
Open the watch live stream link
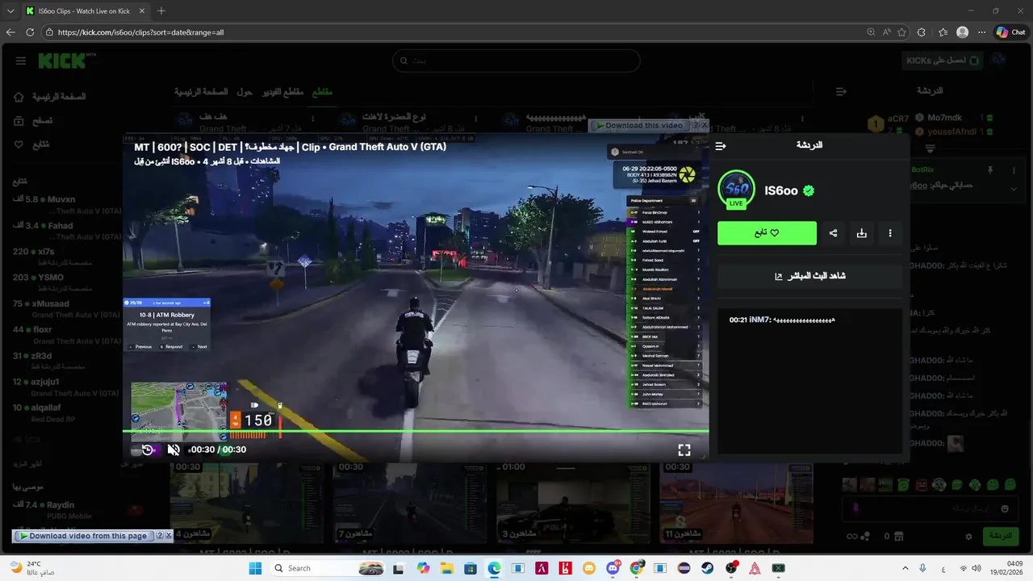(809, 276)
